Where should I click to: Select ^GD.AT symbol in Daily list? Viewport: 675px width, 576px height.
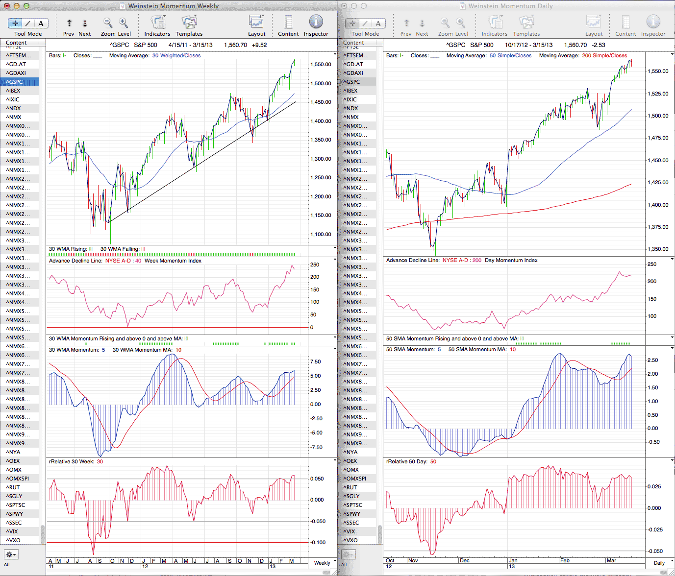coord(357,64)
